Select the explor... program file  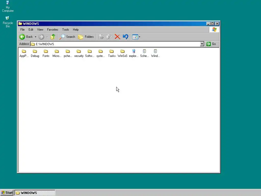(134, 53)
